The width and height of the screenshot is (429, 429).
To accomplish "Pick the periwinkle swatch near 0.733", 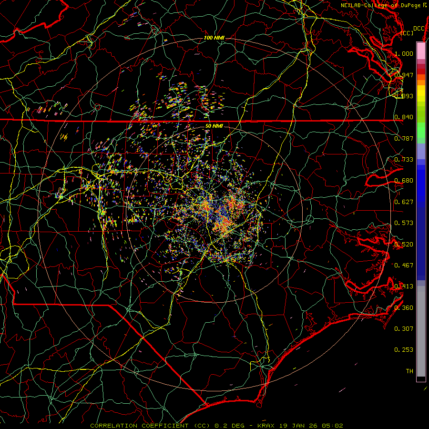I will click(x=421, y=151).
